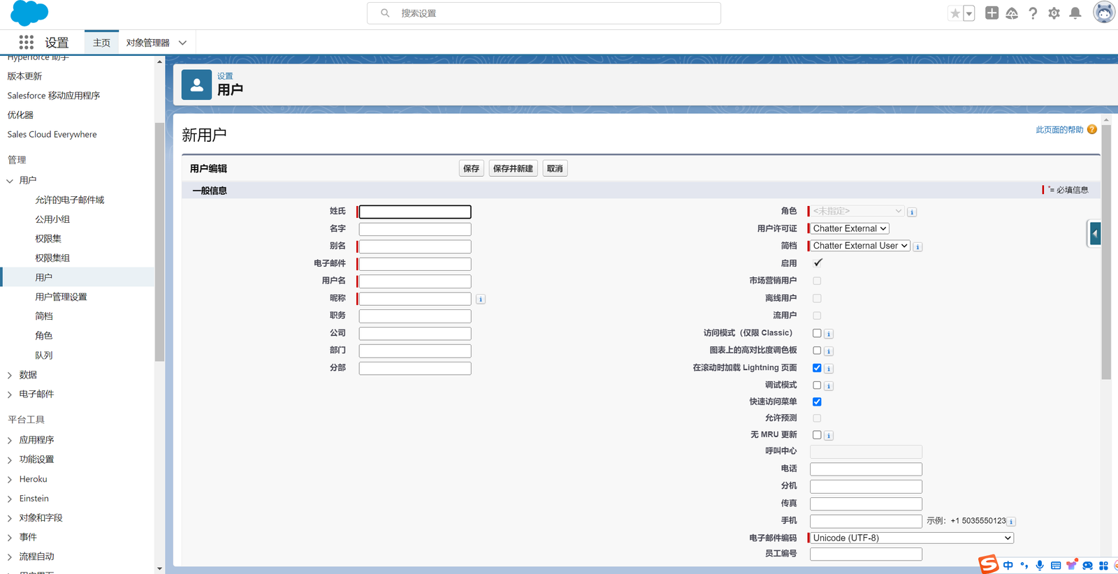Click the info icon beside 昵称 field

(x=481, y=299)
